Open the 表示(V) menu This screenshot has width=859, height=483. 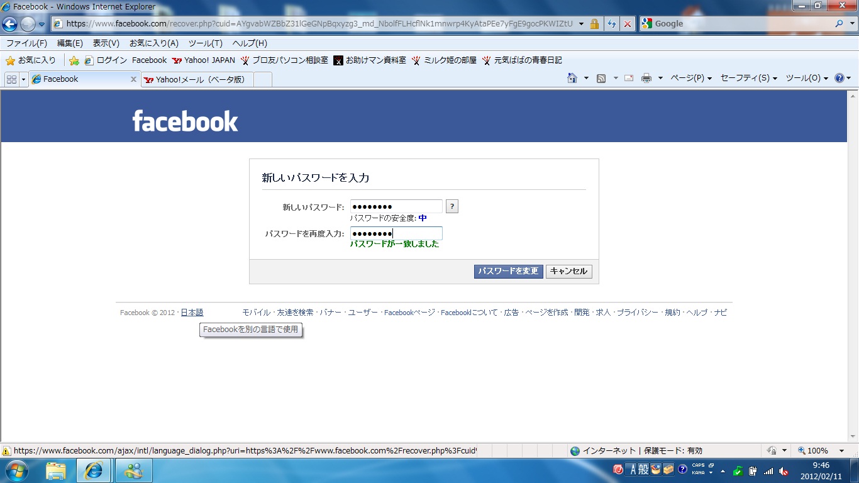[x=106, y=43]
